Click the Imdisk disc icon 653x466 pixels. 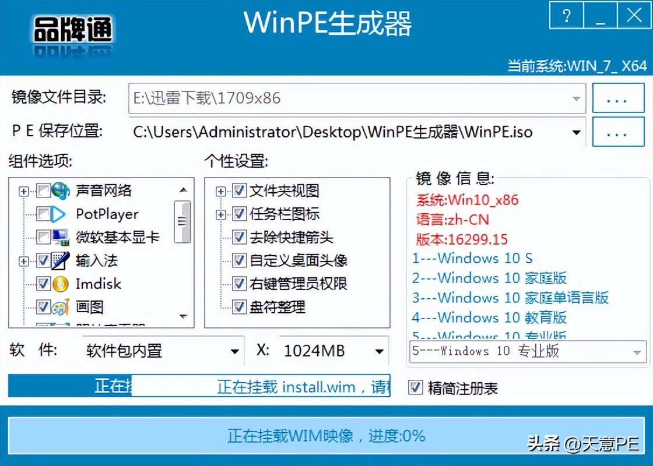click(58, 284)
